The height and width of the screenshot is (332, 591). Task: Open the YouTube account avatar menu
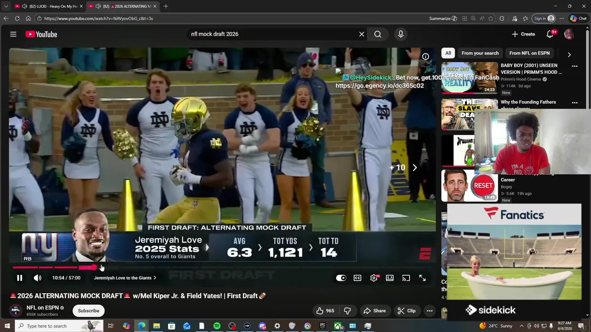click(x=569, y=34)
